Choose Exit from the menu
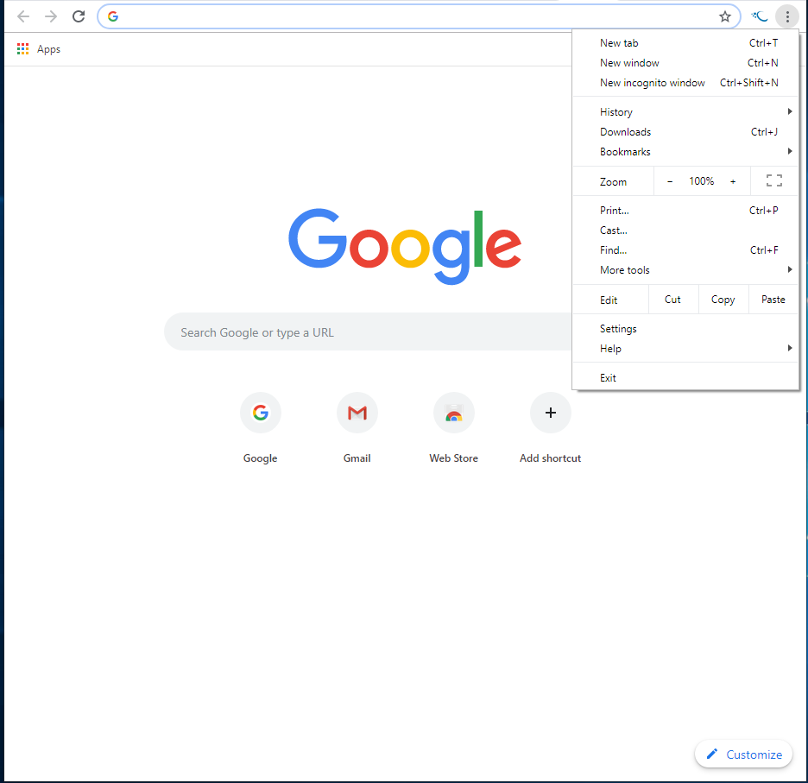 click(x=685, y=378)
